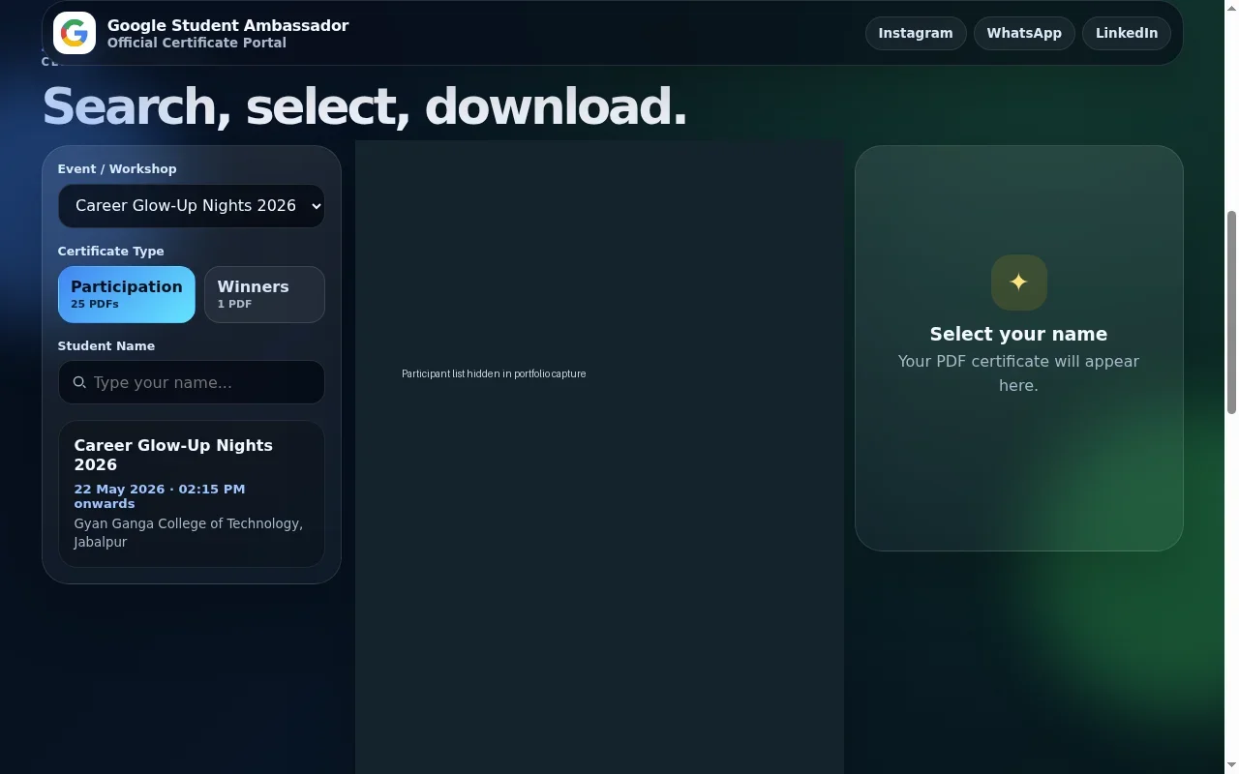The image size is (1239, 774).
Task: Click the sparkle icon above Select your name
Action: pos(1018,283)
